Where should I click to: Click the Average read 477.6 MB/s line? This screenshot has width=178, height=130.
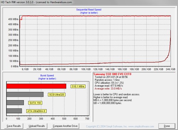[109, 86]
